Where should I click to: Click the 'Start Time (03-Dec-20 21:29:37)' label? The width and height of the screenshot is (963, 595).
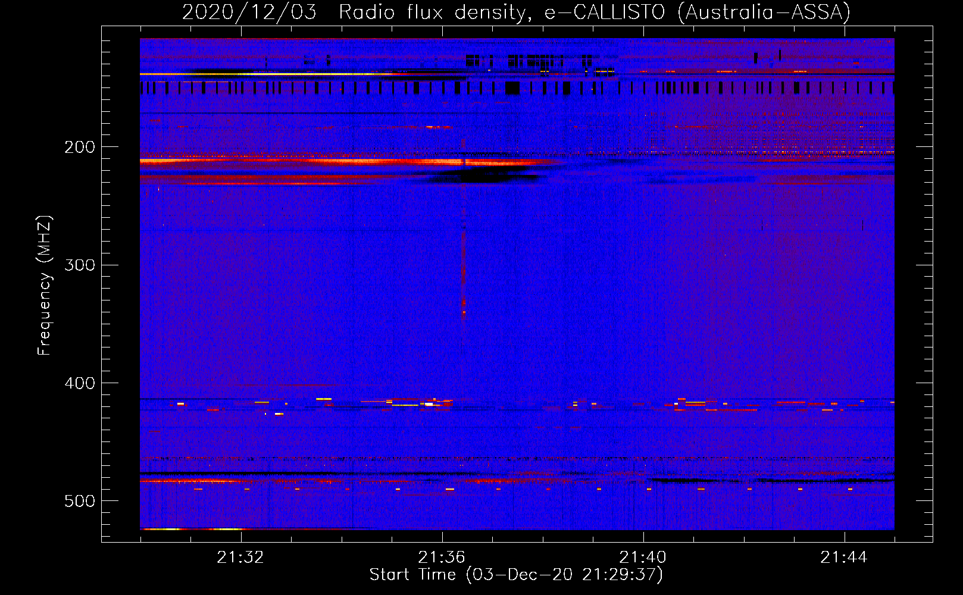pos(516,575)
